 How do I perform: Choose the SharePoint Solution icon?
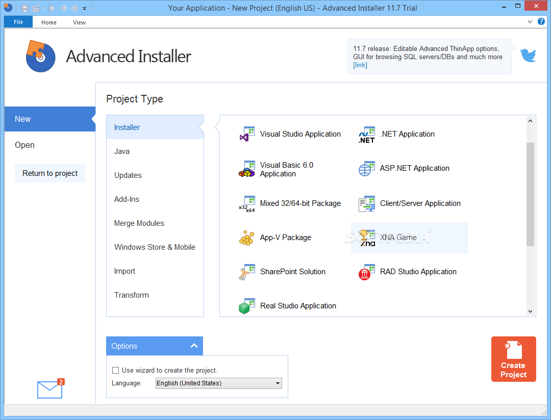pyautogui.click(x=247, y=272)
